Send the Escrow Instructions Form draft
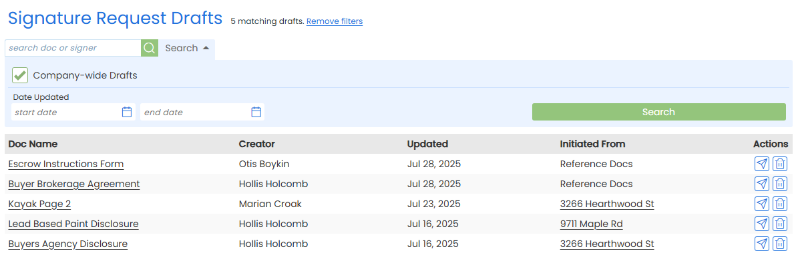796x269 pixels. point(761,164)
